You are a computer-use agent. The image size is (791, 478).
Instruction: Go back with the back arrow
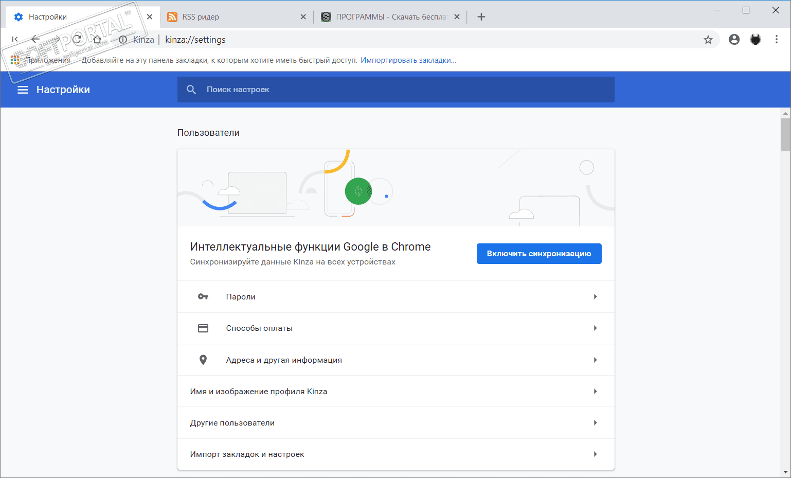pos(35,39)
